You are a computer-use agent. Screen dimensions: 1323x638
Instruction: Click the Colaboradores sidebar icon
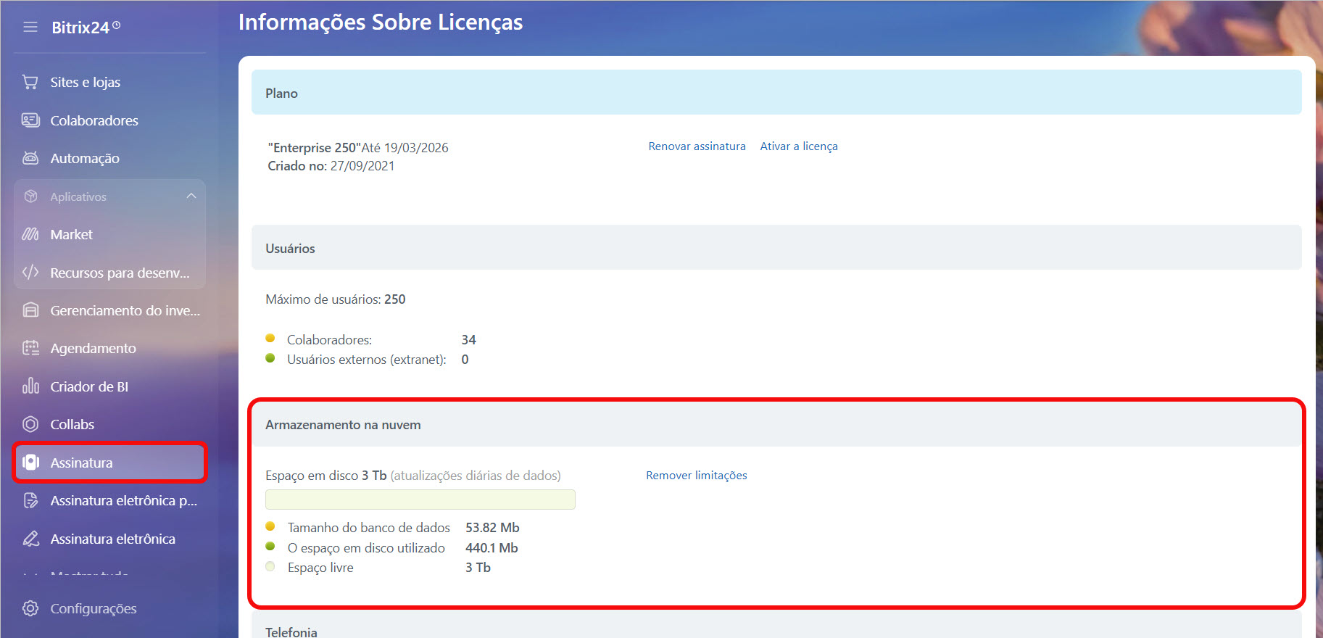coord(30,120)
